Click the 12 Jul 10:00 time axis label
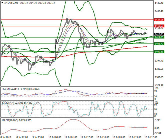 point(103,137)
